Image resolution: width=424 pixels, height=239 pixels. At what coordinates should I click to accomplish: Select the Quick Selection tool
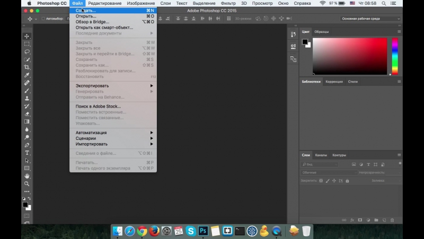(x=27, y=59)
